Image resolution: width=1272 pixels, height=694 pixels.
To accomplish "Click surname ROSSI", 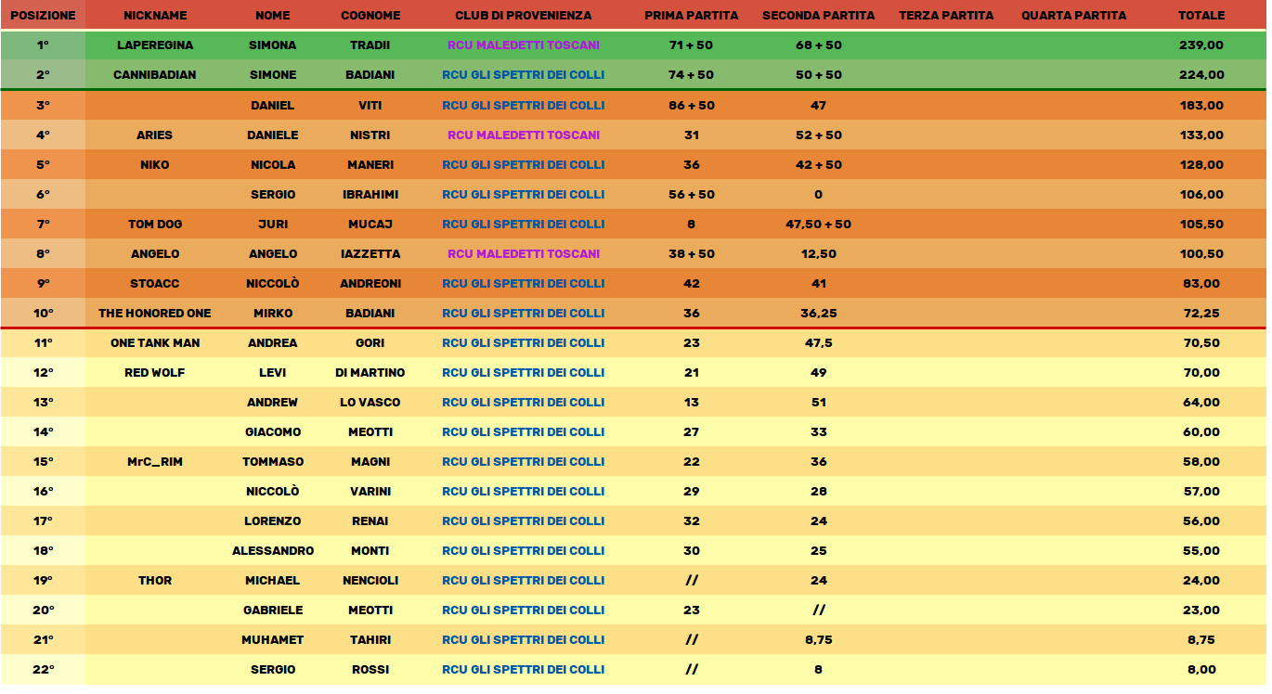I will 370,670.
